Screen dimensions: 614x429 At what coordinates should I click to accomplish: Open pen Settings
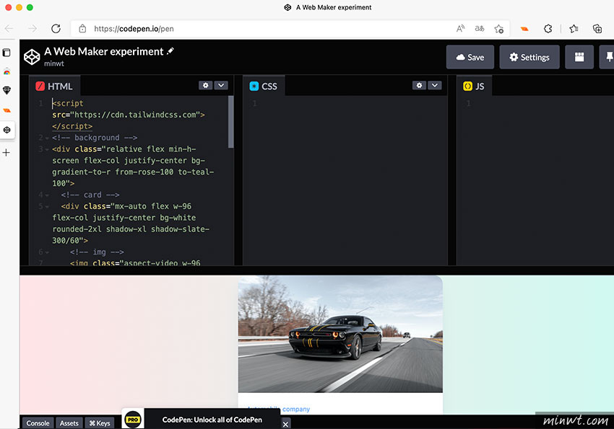pos(529,57)
